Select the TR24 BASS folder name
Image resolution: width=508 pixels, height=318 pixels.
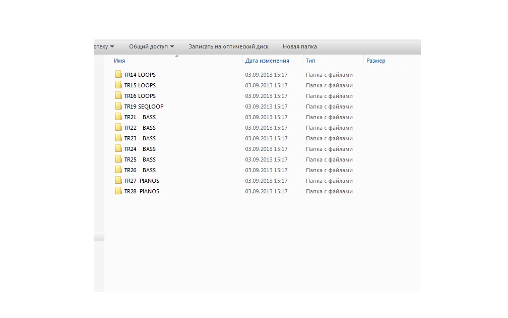tap(140, 149)
